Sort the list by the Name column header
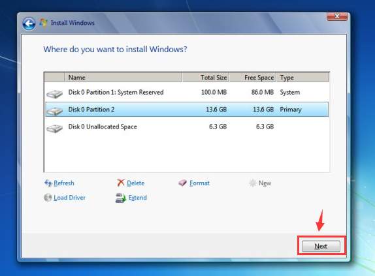This screenshot has width=375, height=276. [123, 78]
